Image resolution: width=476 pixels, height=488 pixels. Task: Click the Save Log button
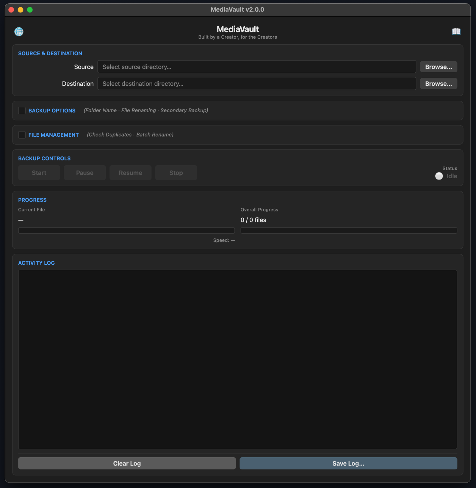pyautogui.click(x=348, y=463)
